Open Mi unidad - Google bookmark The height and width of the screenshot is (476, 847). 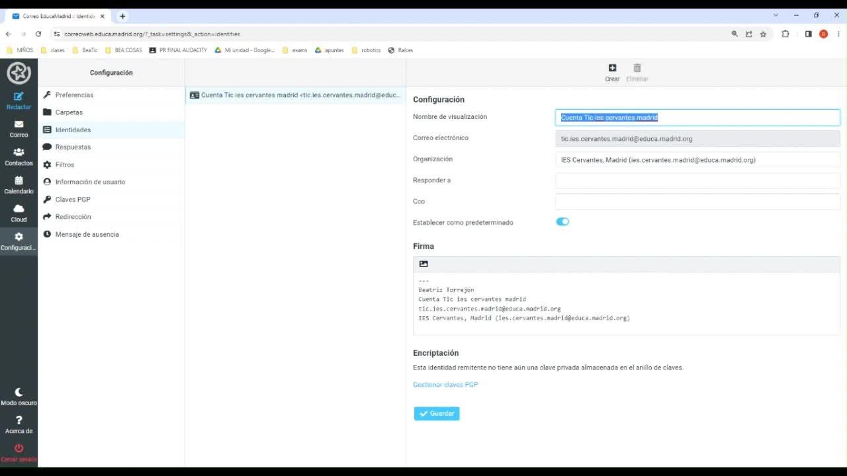point(244,50)
